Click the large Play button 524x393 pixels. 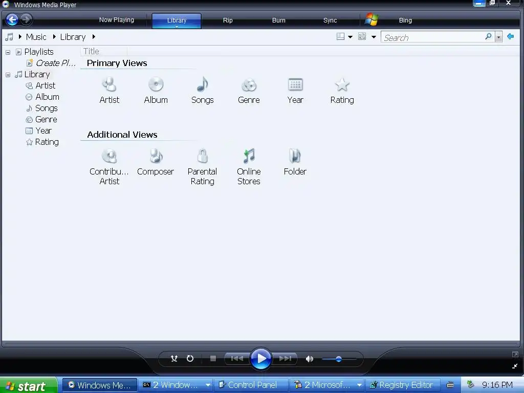[260, 359]
